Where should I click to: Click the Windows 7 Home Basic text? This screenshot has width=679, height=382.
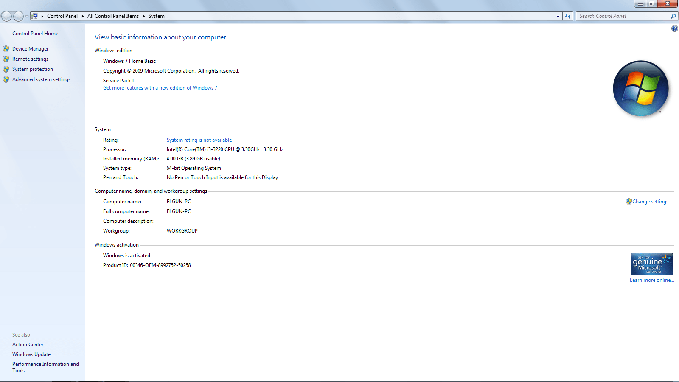point(129,61)
